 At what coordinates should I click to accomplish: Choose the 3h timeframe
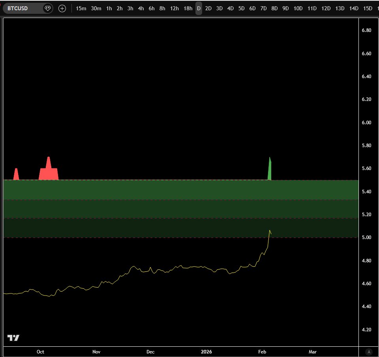pos(130,8)
